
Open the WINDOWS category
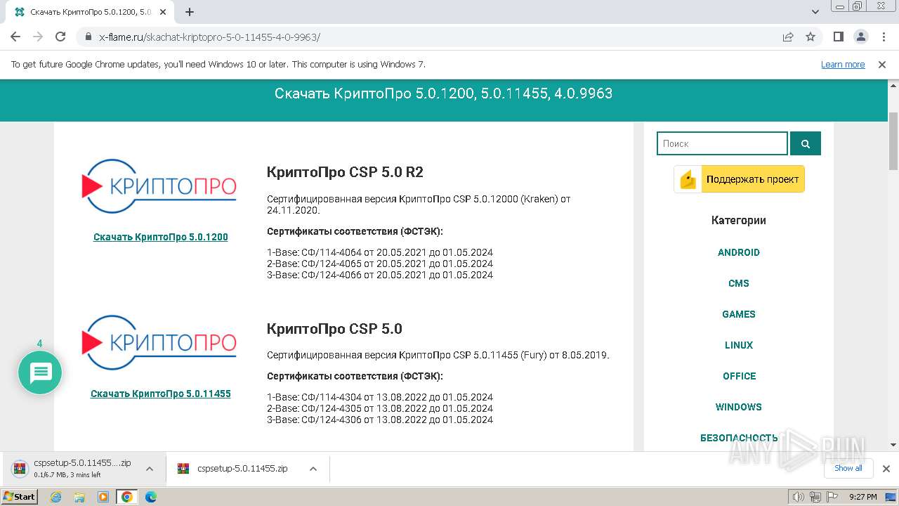click(739, 407)
